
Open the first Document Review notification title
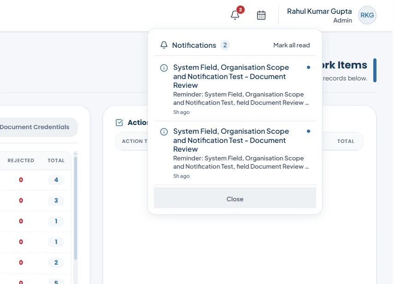tap(231, 76)
